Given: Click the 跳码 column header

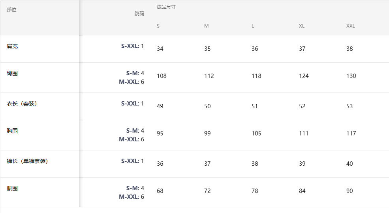Looking at the screenshot, I should (139, 14).
